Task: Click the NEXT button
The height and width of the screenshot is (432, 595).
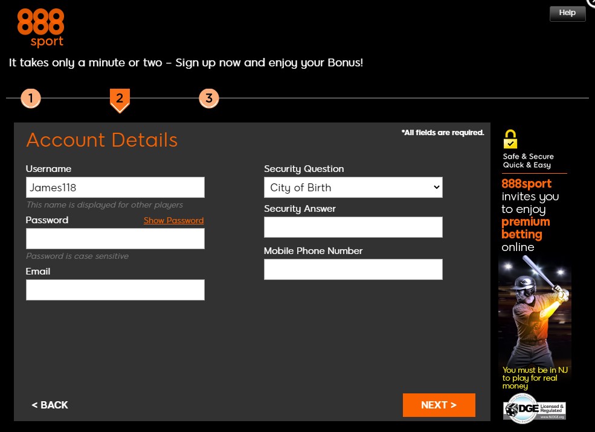Action: pyautogui.click(x=439, y=405)
